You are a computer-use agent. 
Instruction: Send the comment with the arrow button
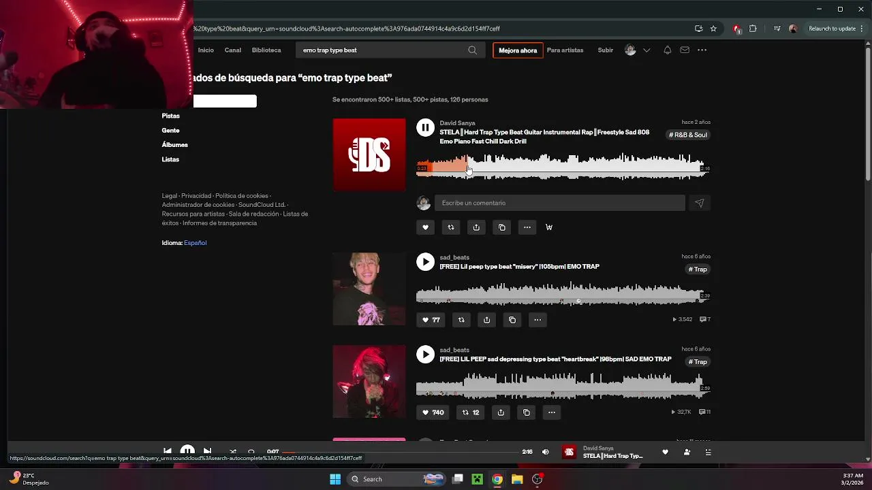pos(699,203)
